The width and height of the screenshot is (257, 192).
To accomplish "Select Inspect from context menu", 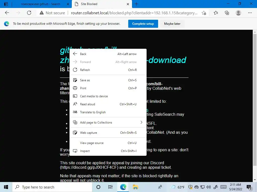I will (x=108, y=151).
